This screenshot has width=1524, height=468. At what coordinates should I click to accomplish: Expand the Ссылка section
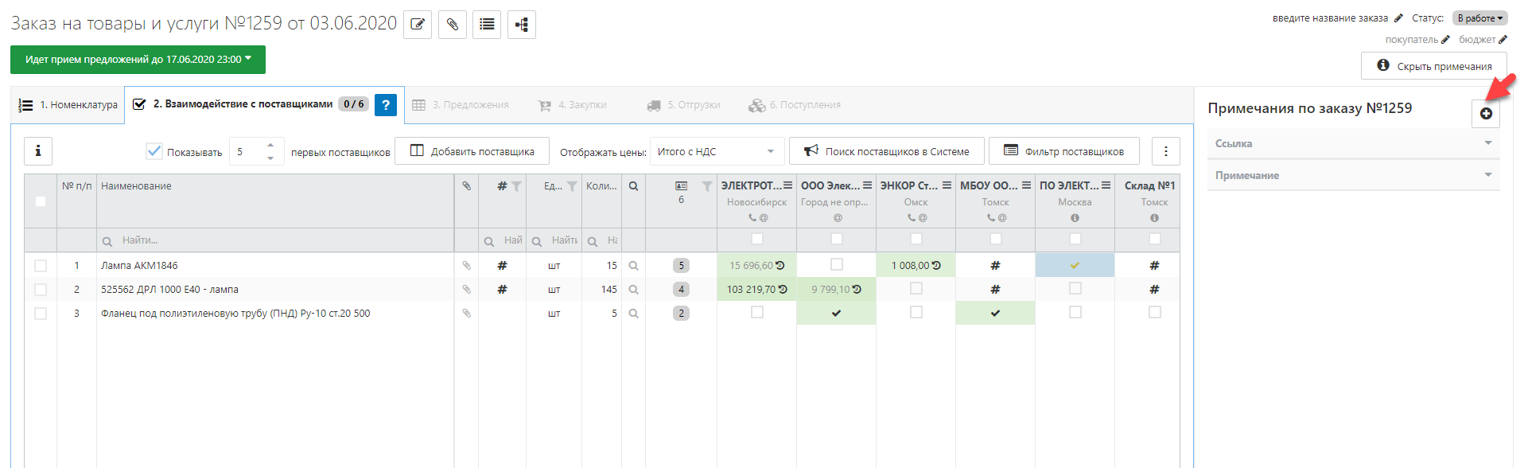(1352, 144)
